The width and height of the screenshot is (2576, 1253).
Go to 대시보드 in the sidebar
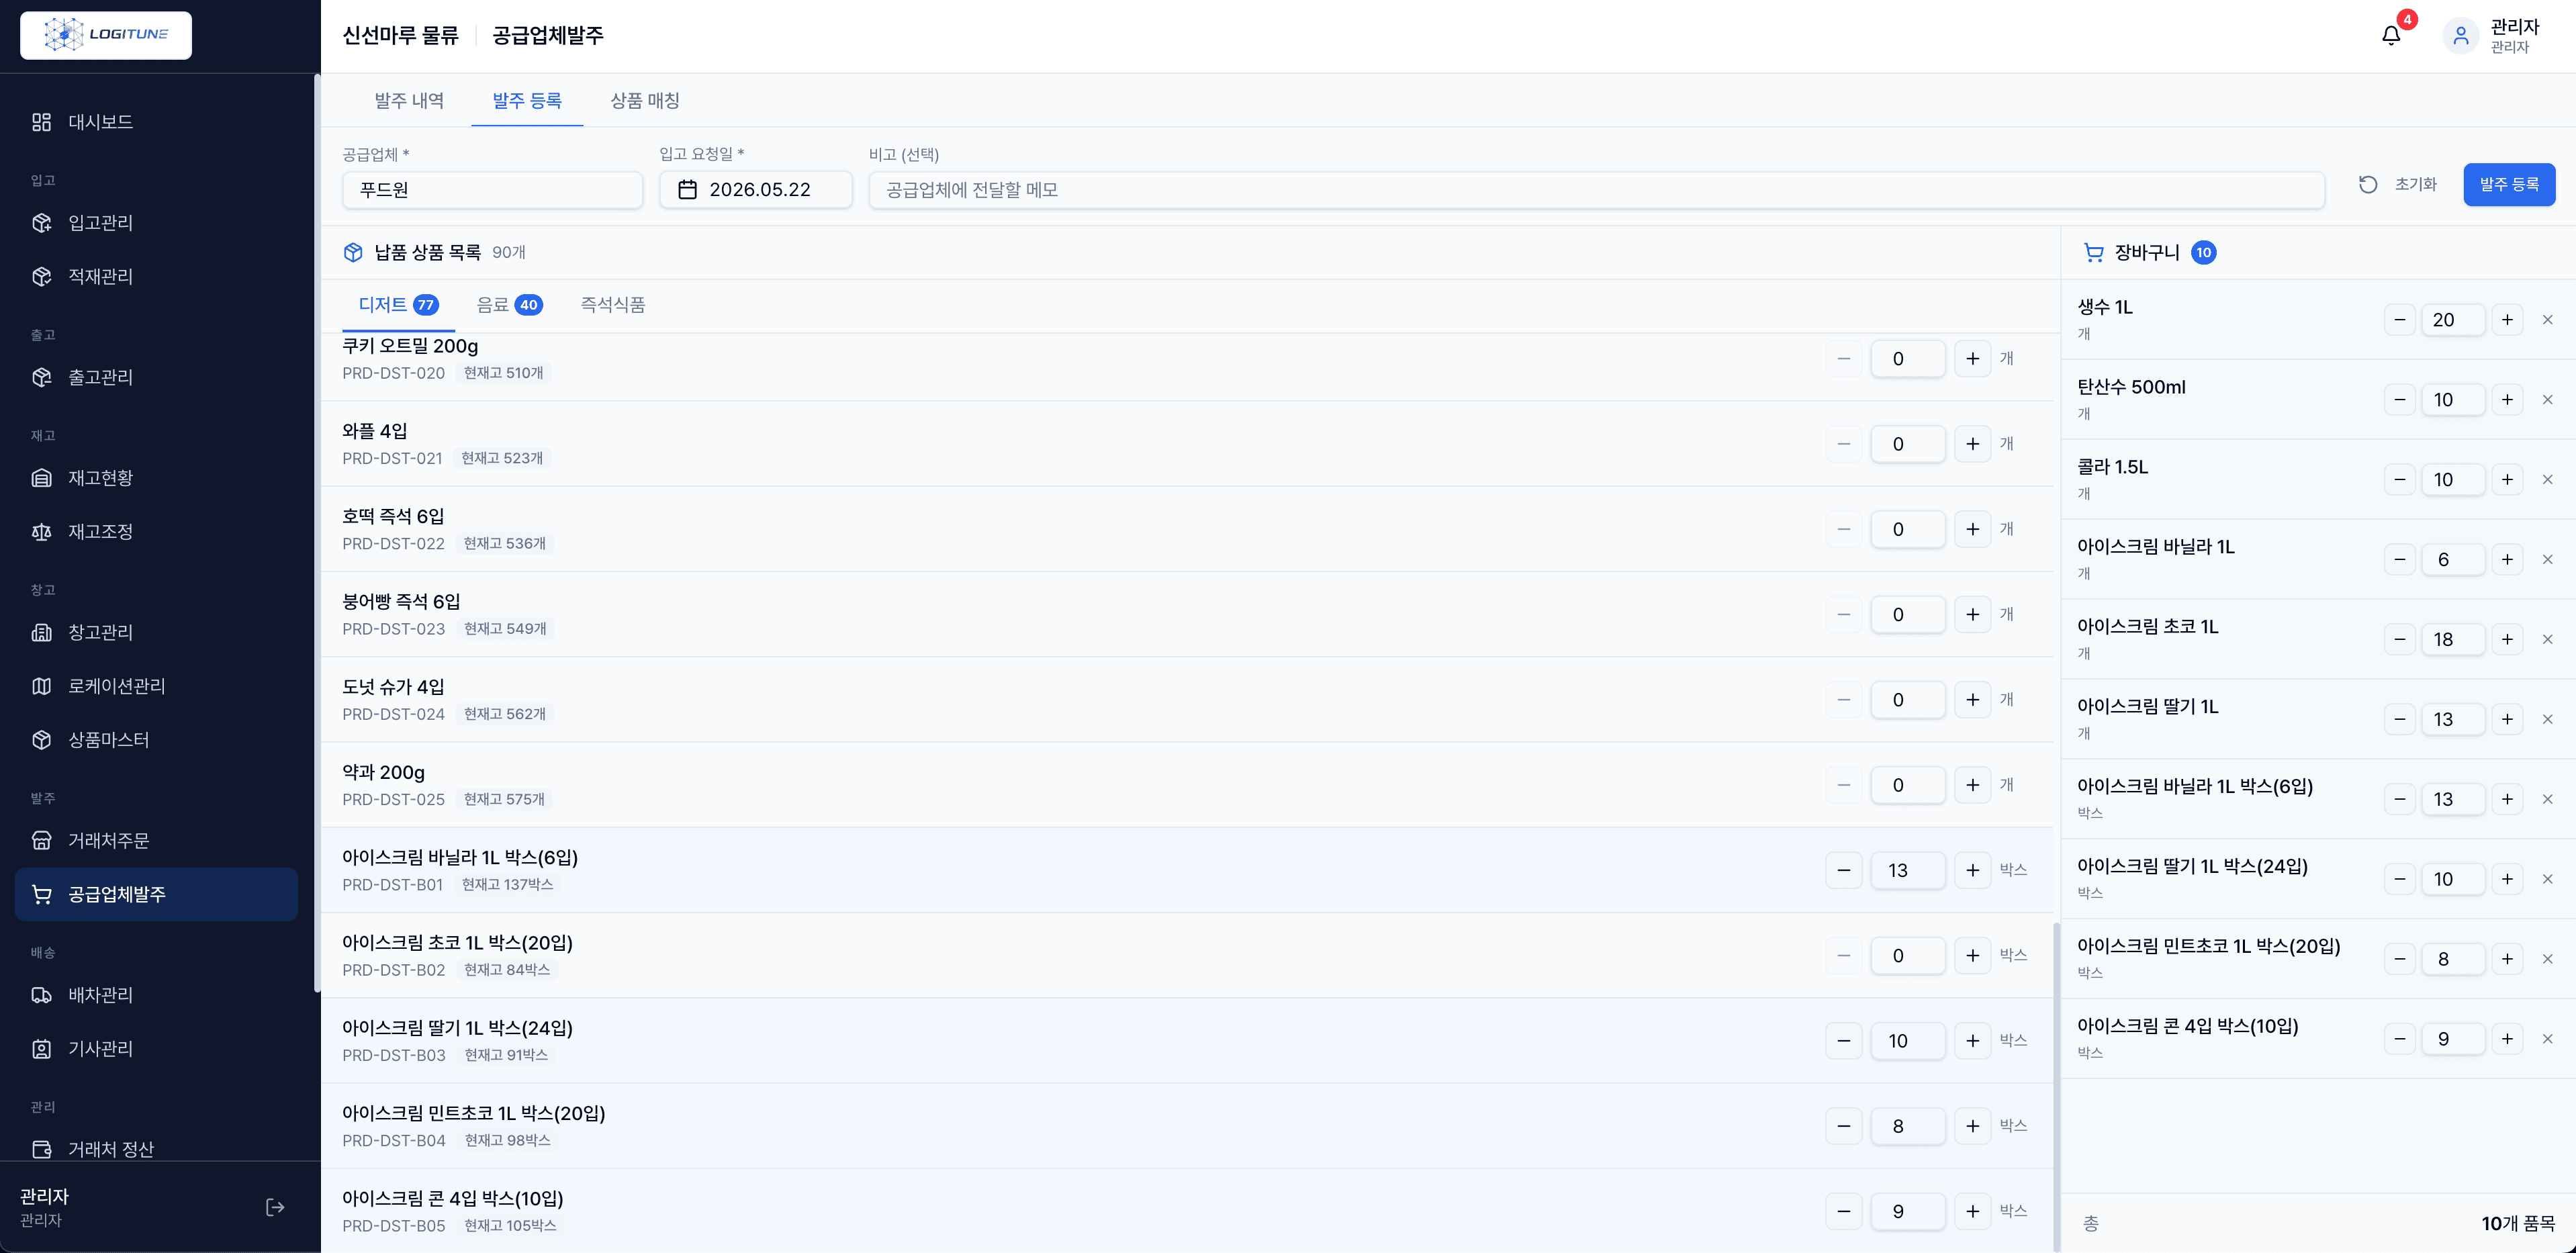tap(156, 122)
